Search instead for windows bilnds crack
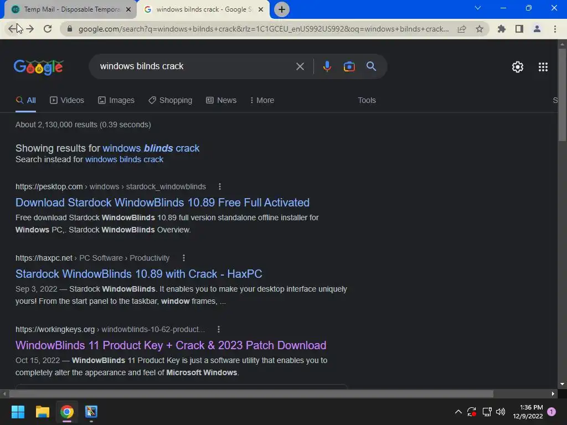 coord(125,159)
